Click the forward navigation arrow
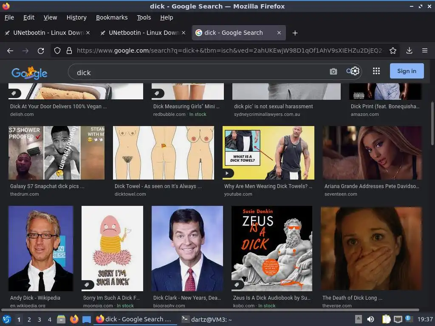The image size is (435, 326). [x=25, y=51]
